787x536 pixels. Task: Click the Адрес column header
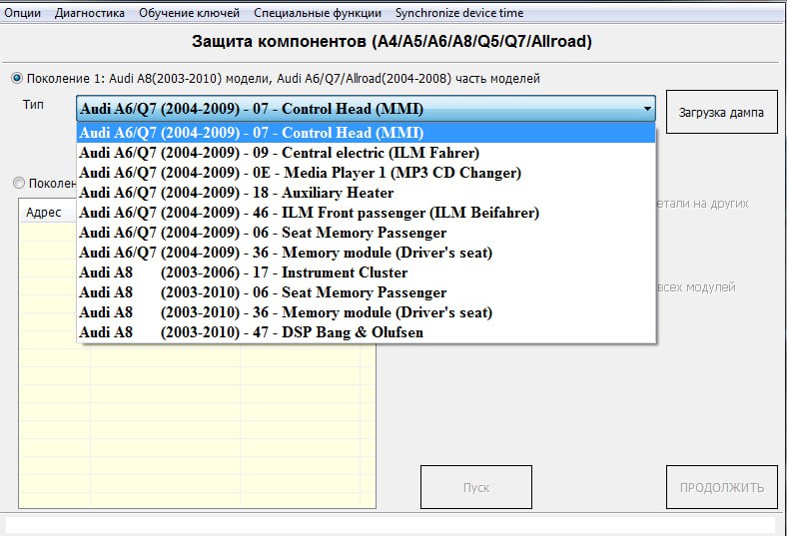pos(48,212)
